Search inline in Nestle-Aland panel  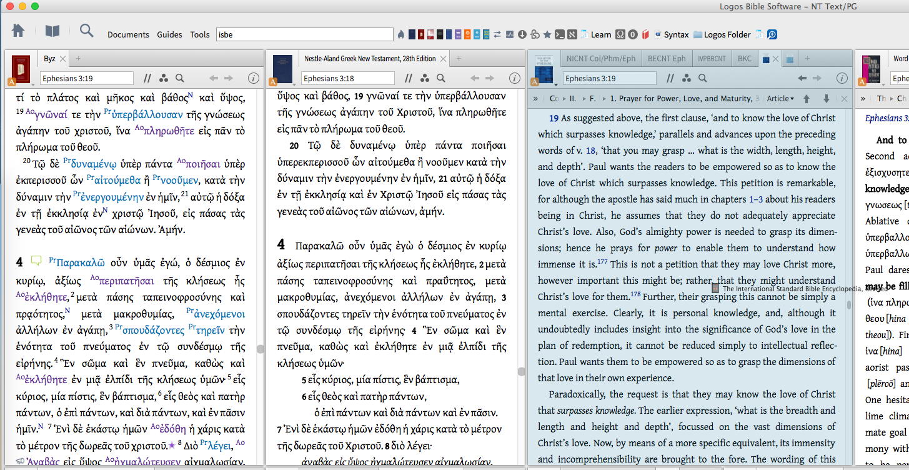pos(440,78)
